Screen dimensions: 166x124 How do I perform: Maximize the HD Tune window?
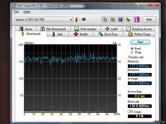(145, 5)
